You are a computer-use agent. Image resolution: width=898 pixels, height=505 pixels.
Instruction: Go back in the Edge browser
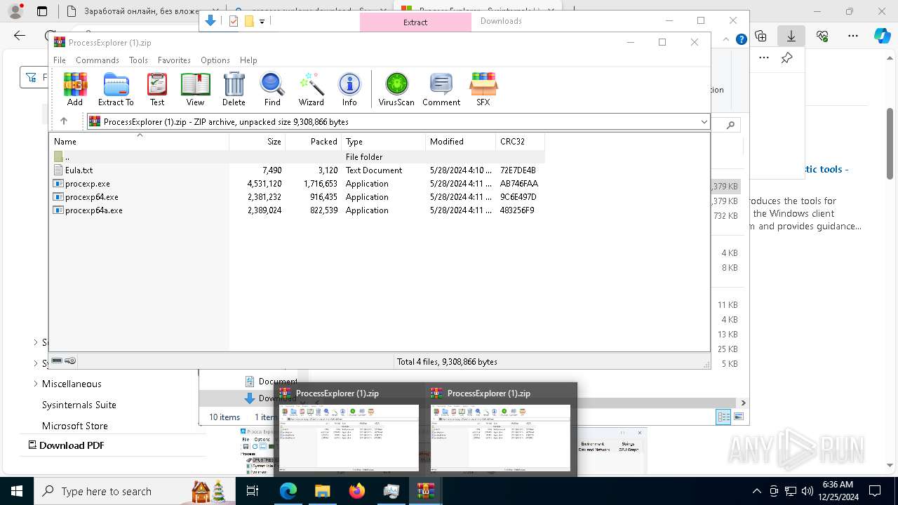[20, 36]
